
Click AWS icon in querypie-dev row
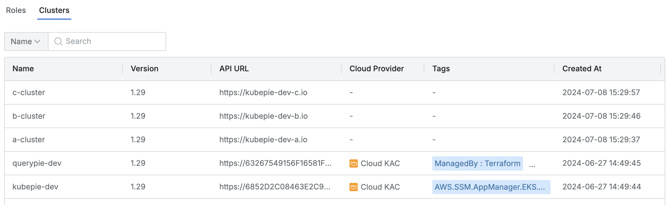tap(353, 163)
